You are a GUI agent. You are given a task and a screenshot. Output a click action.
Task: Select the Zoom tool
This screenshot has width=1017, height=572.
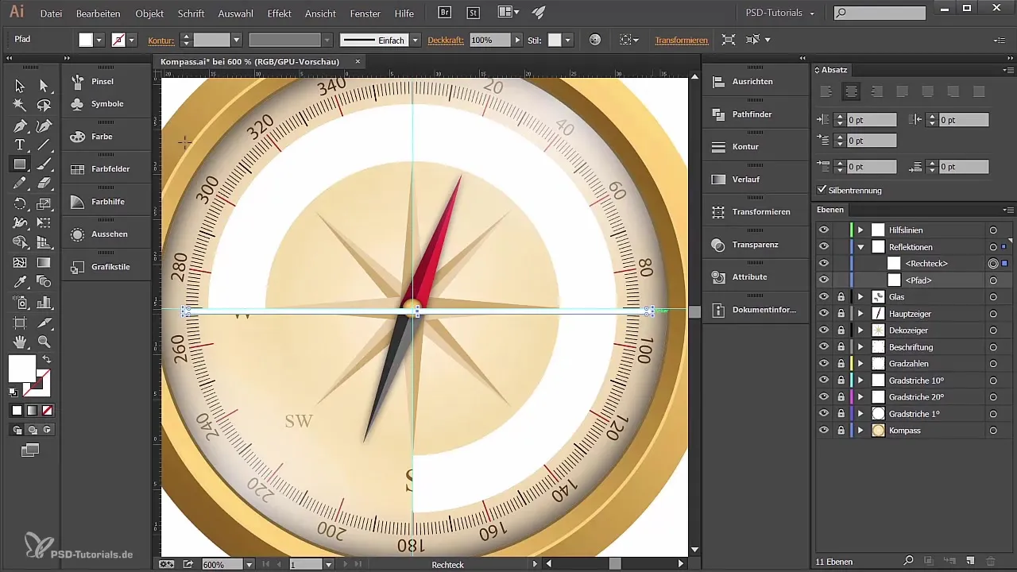pos(44,342)
